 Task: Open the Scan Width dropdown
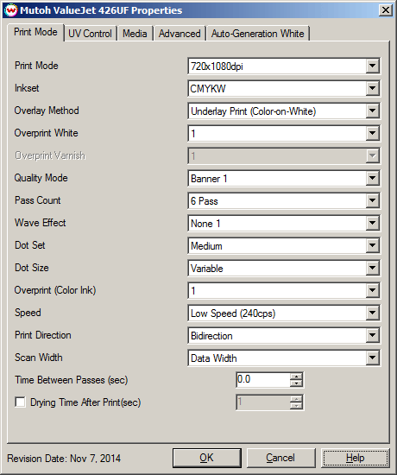pos(284,358)
